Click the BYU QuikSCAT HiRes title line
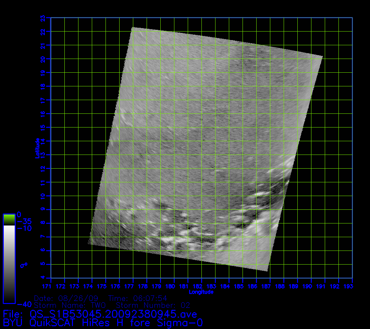Screen dimensions: 370x329 103,323
